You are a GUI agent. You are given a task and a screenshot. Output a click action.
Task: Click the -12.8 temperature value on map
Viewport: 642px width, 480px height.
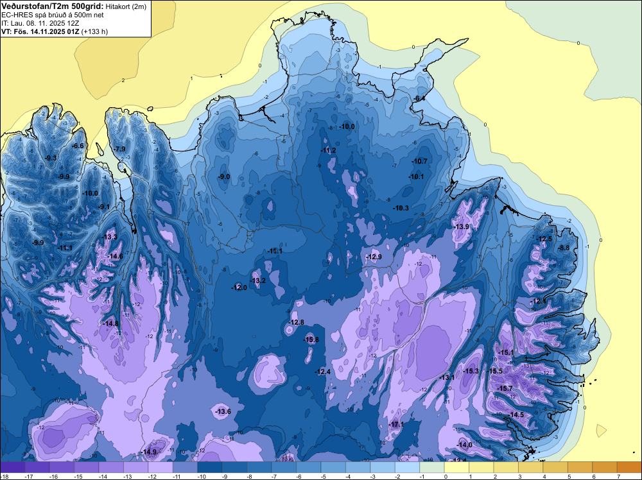(297, 322)
